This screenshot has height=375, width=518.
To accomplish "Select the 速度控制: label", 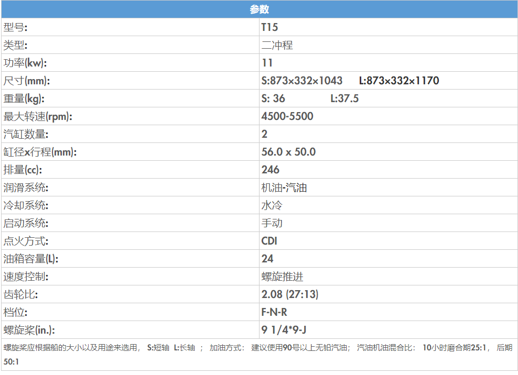I will [x=26, y=277].
